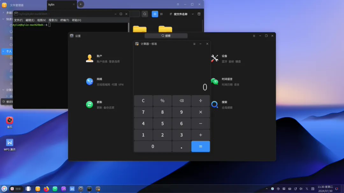Switch file manager to icon grid view

click(155, 14)
